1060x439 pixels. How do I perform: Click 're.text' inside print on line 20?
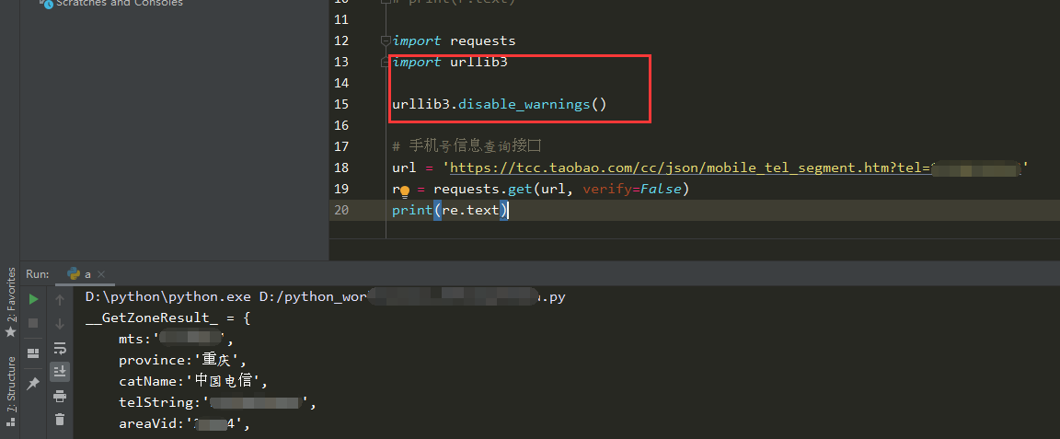(470, 211)
